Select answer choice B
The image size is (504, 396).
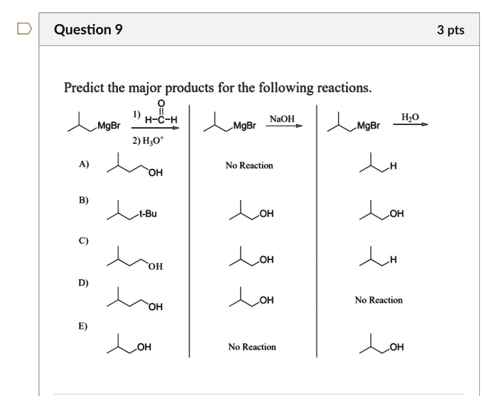click(x=83, y=201)
